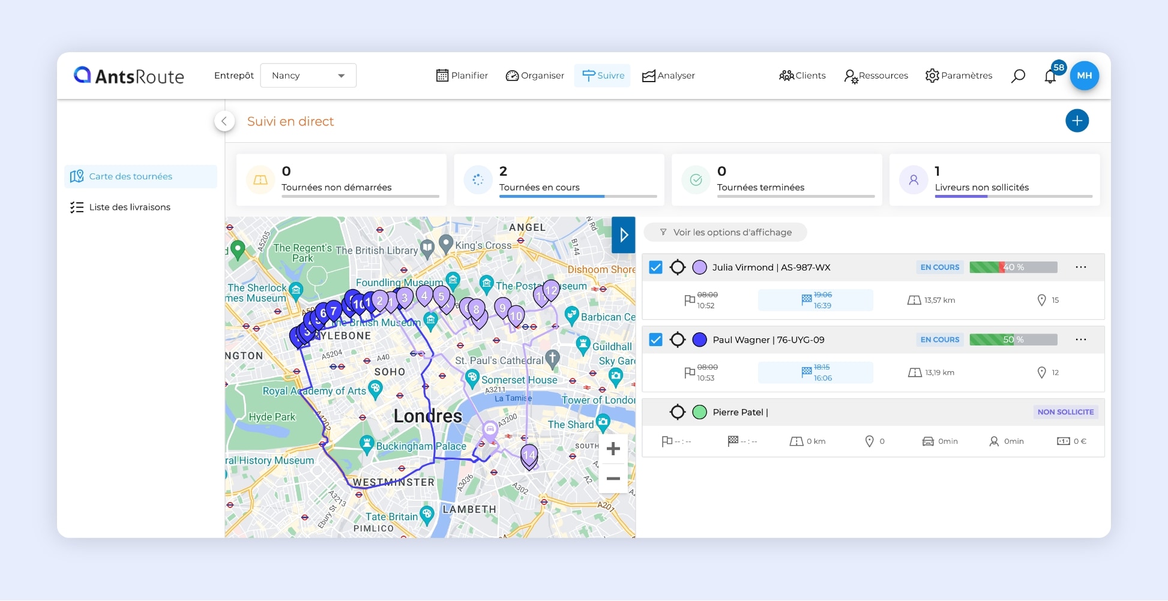The height and width of the screenshot is (601, 1168).
Task: Switch to the Planifier tab
Action: click(x=462, y=76)
